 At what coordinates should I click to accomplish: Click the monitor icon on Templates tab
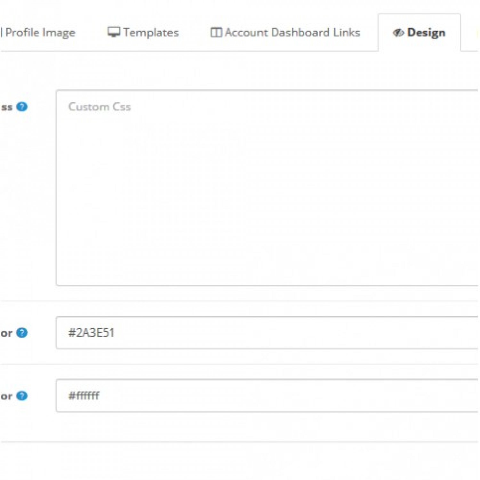pos(114,32)
